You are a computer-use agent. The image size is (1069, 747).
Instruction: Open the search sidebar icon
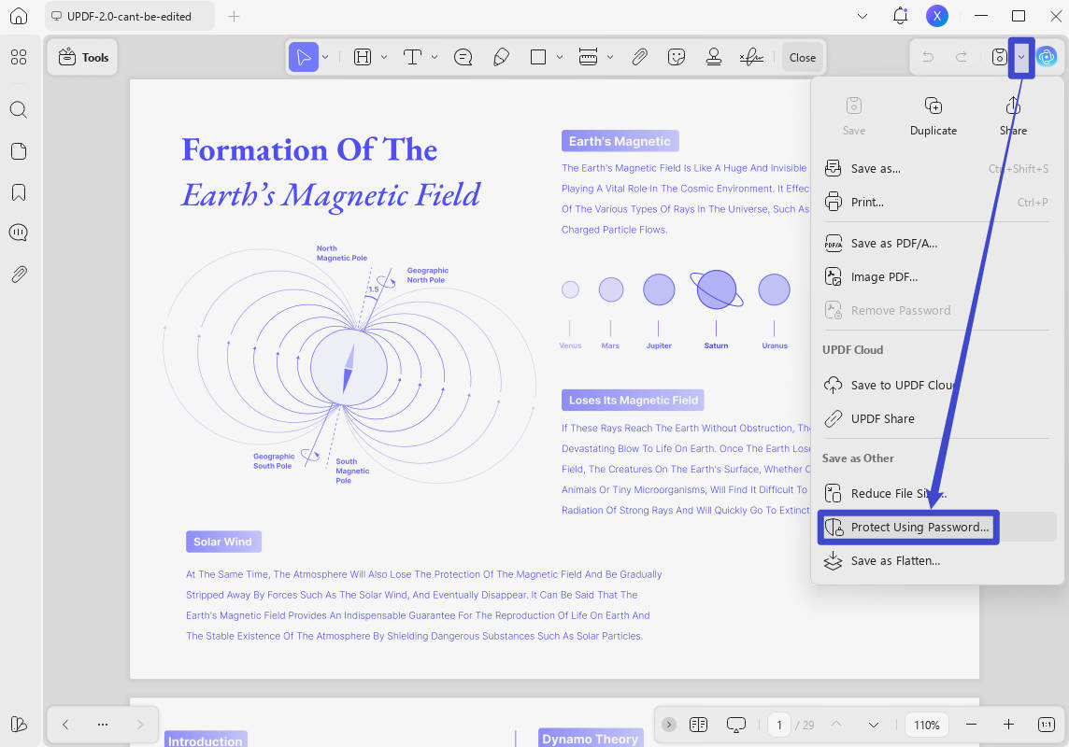click(x=19, y=109)
